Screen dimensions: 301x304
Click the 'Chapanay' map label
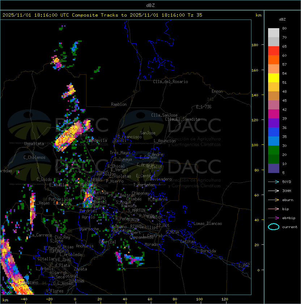[140, 193]
